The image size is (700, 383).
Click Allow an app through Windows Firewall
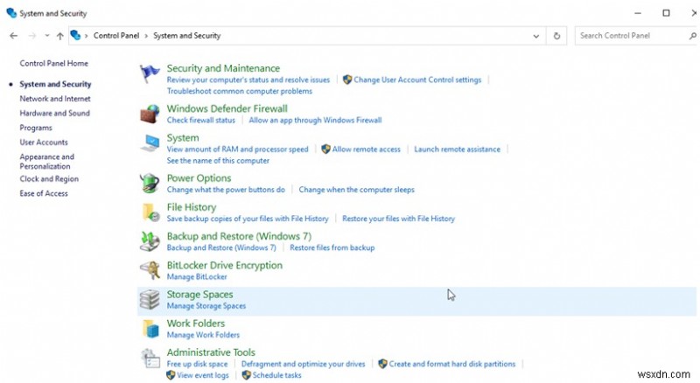[315, 120]
